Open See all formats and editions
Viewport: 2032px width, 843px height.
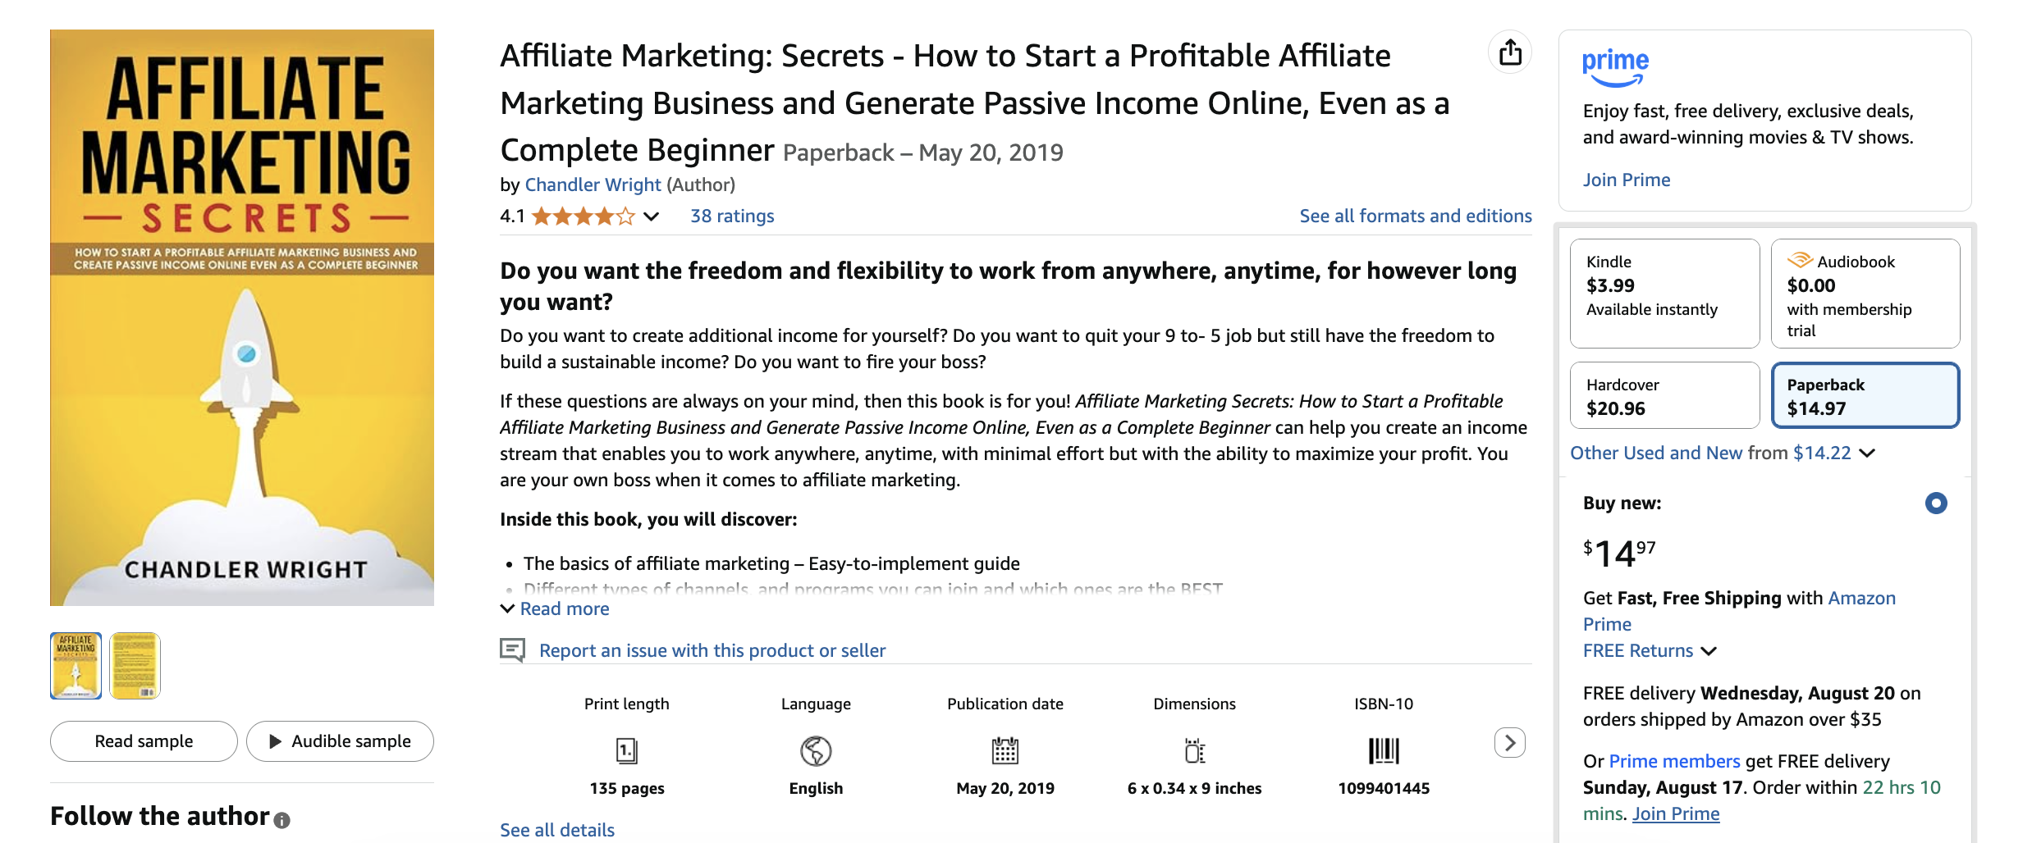[1415, 216]
